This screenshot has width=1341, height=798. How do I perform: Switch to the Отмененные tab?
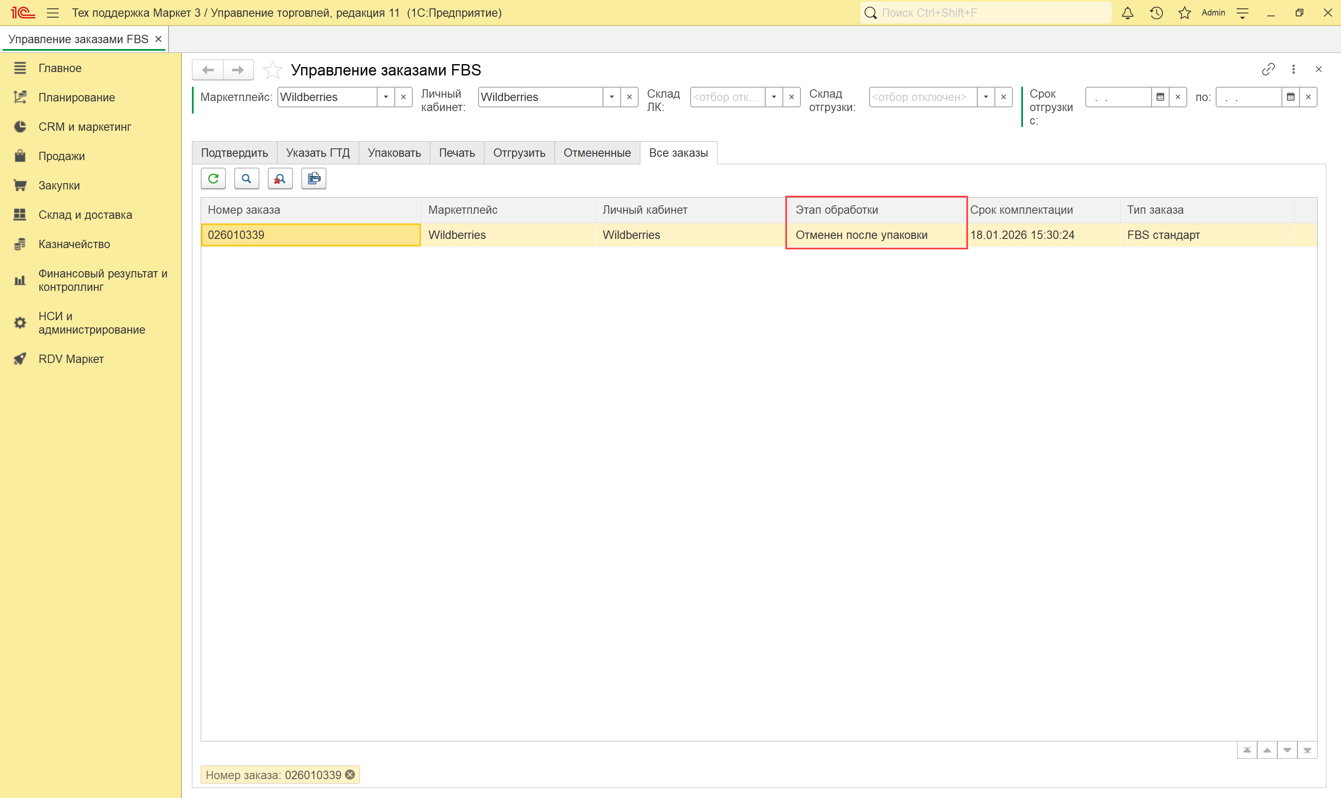(x=597, y=153)
